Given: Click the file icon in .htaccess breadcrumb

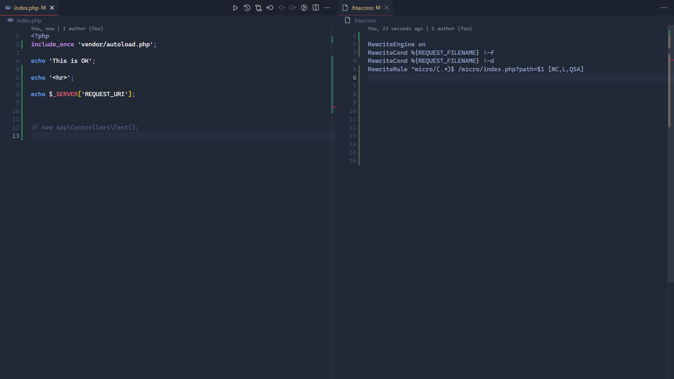Looking at the screenshot, I should [x=348, y=20].
